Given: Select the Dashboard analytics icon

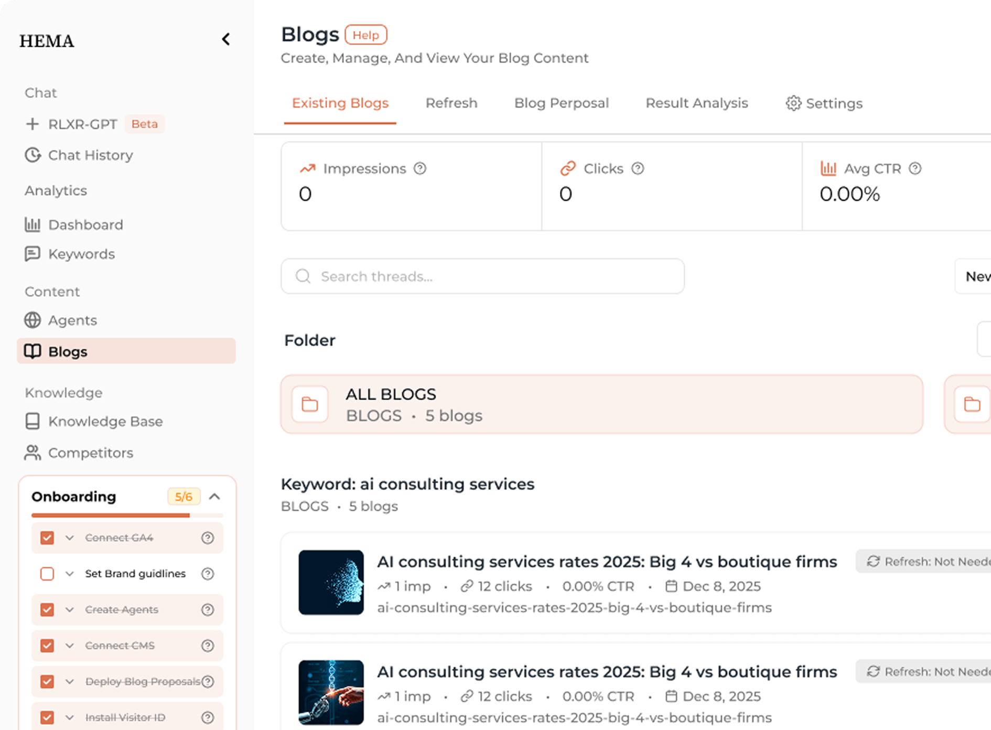Looking at the screenshot, I should point(33,224).
